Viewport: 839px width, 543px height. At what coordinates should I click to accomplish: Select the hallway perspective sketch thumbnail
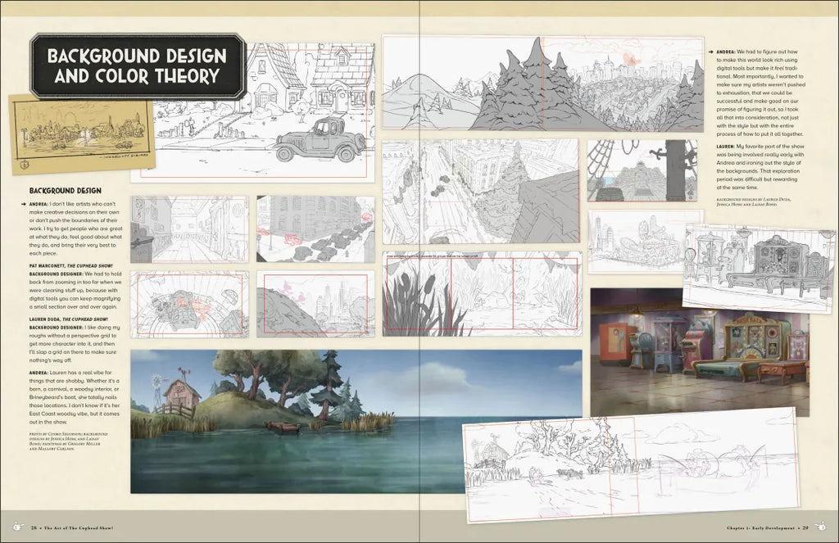click(x=189, y=229)
